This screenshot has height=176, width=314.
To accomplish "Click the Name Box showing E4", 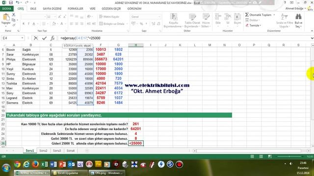I will click(x=11, y=38).
